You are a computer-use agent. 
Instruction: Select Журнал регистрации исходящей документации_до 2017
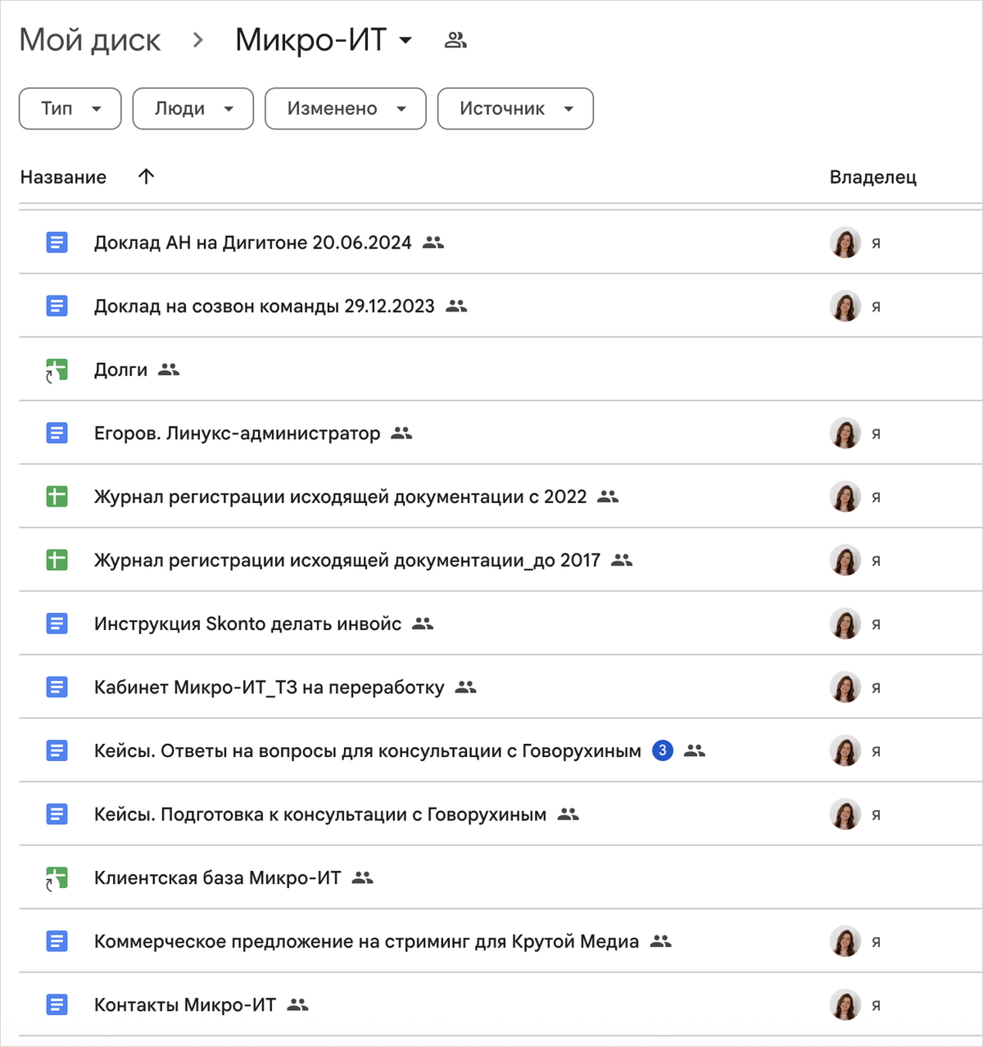[x=347, y=560]
